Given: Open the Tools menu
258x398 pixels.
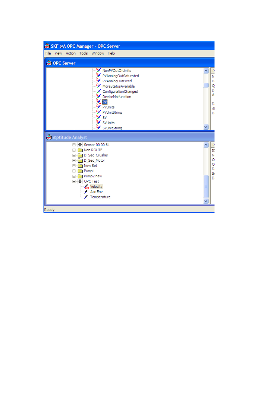Looking at the screenshot, I should 83,53.
